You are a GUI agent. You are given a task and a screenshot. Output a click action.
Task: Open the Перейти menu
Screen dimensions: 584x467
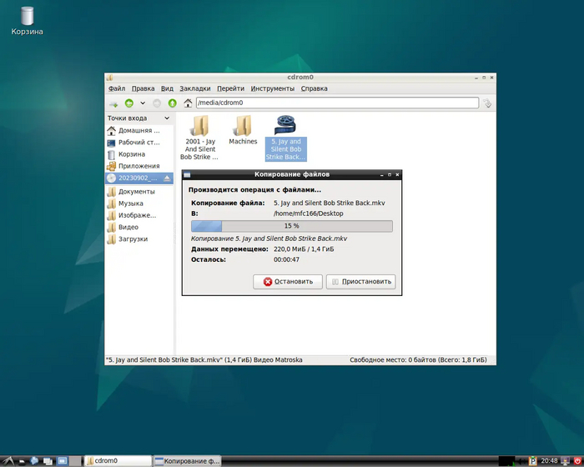(230, 88)
